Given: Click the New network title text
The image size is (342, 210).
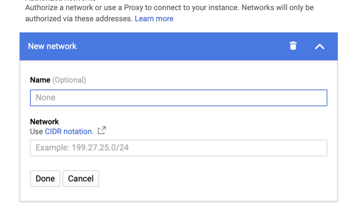Looking at the screenshot, I should tap(52, 46).
